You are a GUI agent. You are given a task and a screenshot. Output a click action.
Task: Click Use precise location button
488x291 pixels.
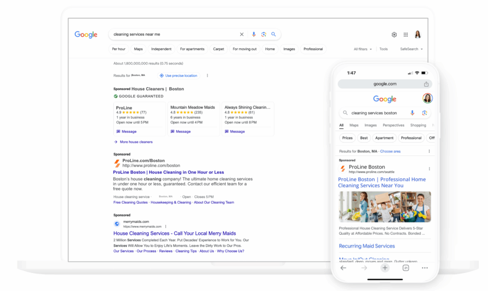pos(179,76)
